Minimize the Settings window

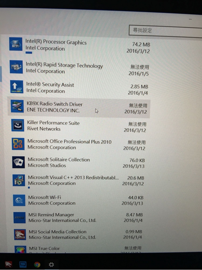pos(190,19)
